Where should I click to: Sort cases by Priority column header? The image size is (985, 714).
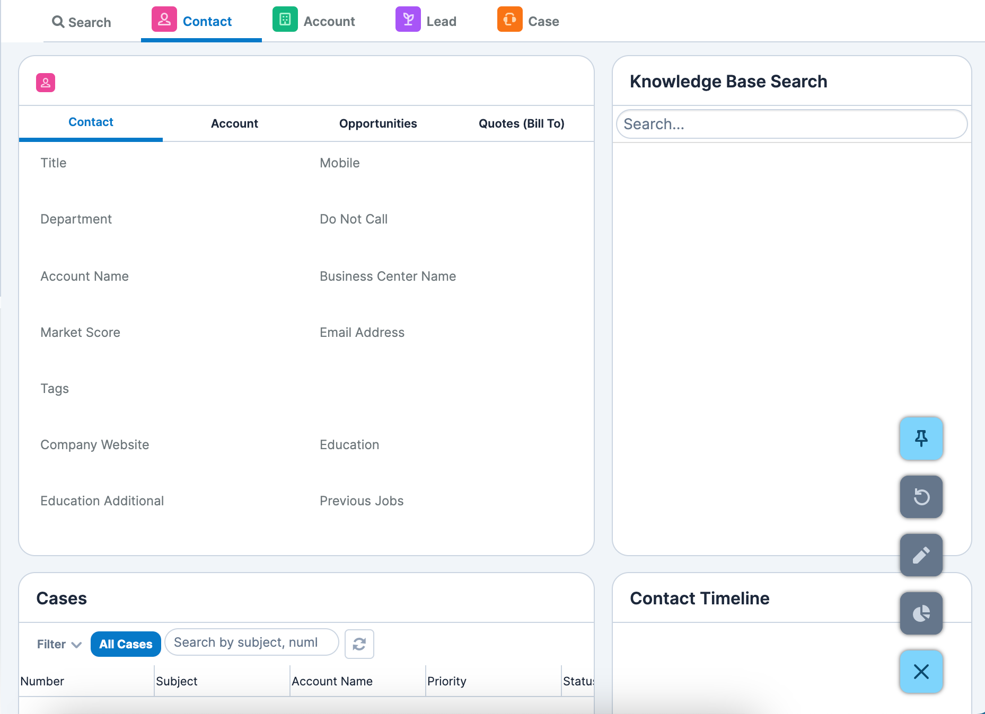click(x=447, y=681)
